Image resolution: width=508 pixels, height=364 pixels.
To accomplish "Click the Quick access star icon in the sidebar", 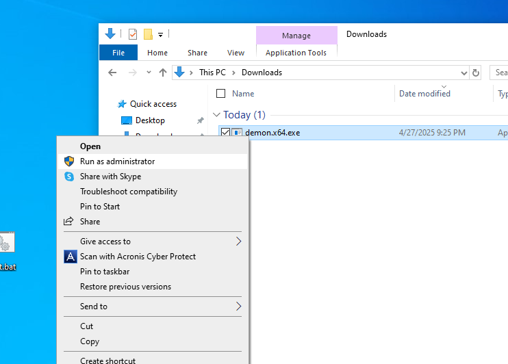I will pos(122,104).
